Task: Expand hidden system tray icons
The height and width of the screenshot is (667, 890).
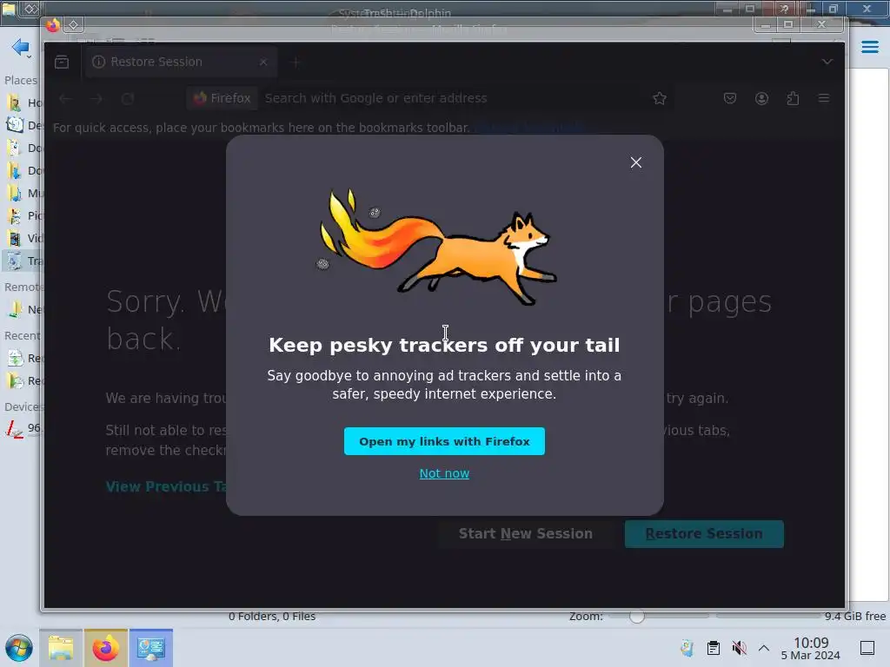Action: tap(764, 648)
